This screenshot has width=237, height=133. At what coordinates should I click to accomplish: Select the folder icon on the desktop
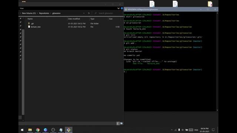[x=210, y=4]
